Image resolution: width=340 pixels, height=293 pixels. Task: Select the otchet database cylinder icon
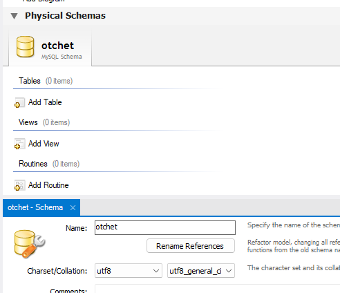pos(25,46)
